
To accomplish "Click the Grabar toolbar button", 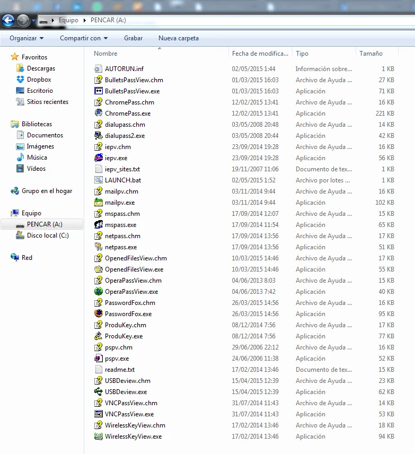I will pyautogui.click(x=133, y=38).
